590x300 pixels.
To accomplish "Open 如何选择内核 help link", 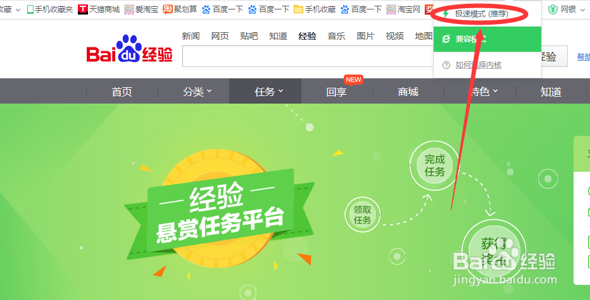I will click(x=478, y=65).
